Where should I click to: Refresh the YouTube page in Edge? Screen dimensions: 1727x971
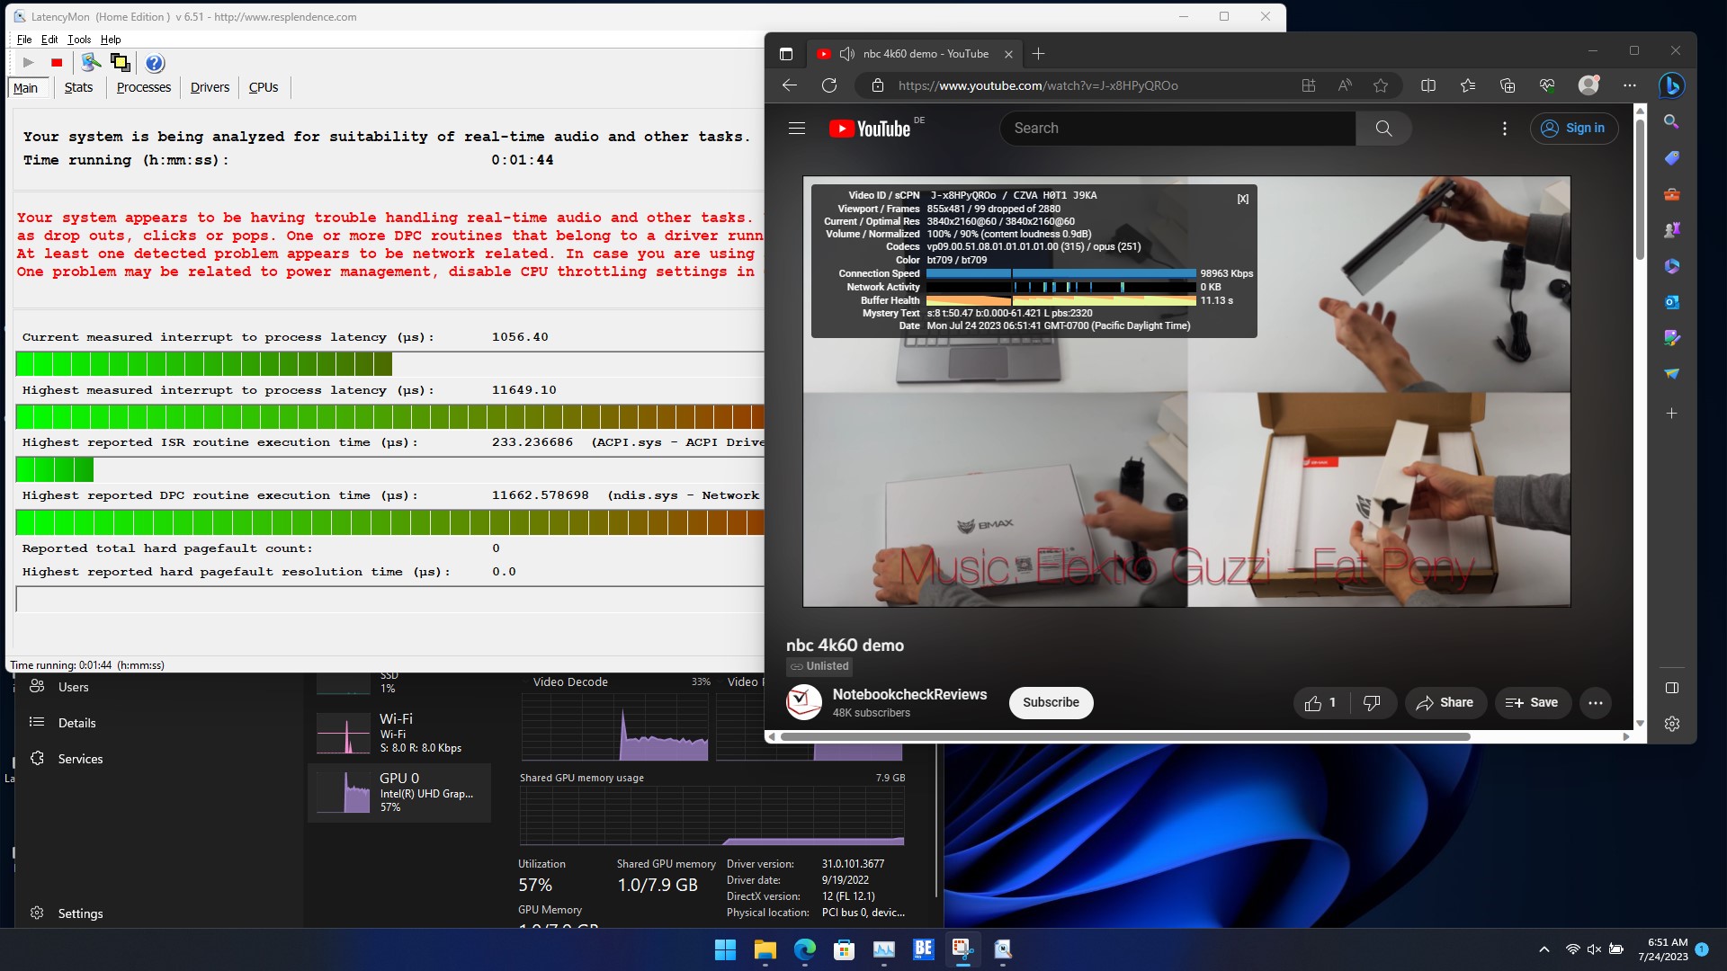click(x=829, y=85)
